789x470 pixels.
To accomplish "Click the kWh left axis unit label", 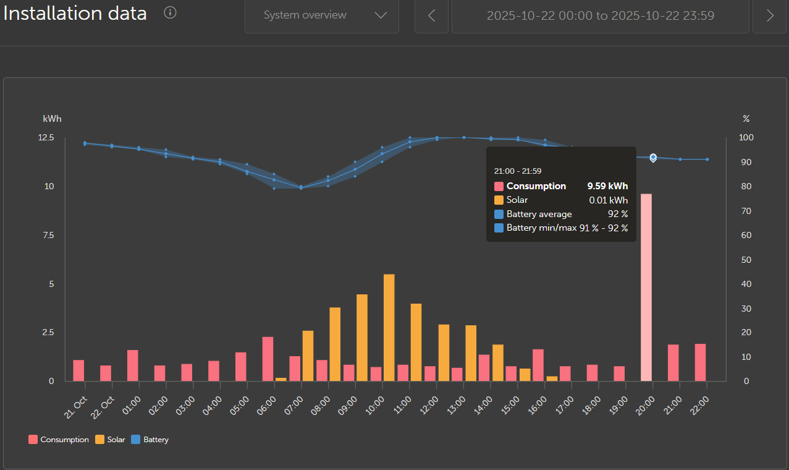I will click(x=52, y=119).
